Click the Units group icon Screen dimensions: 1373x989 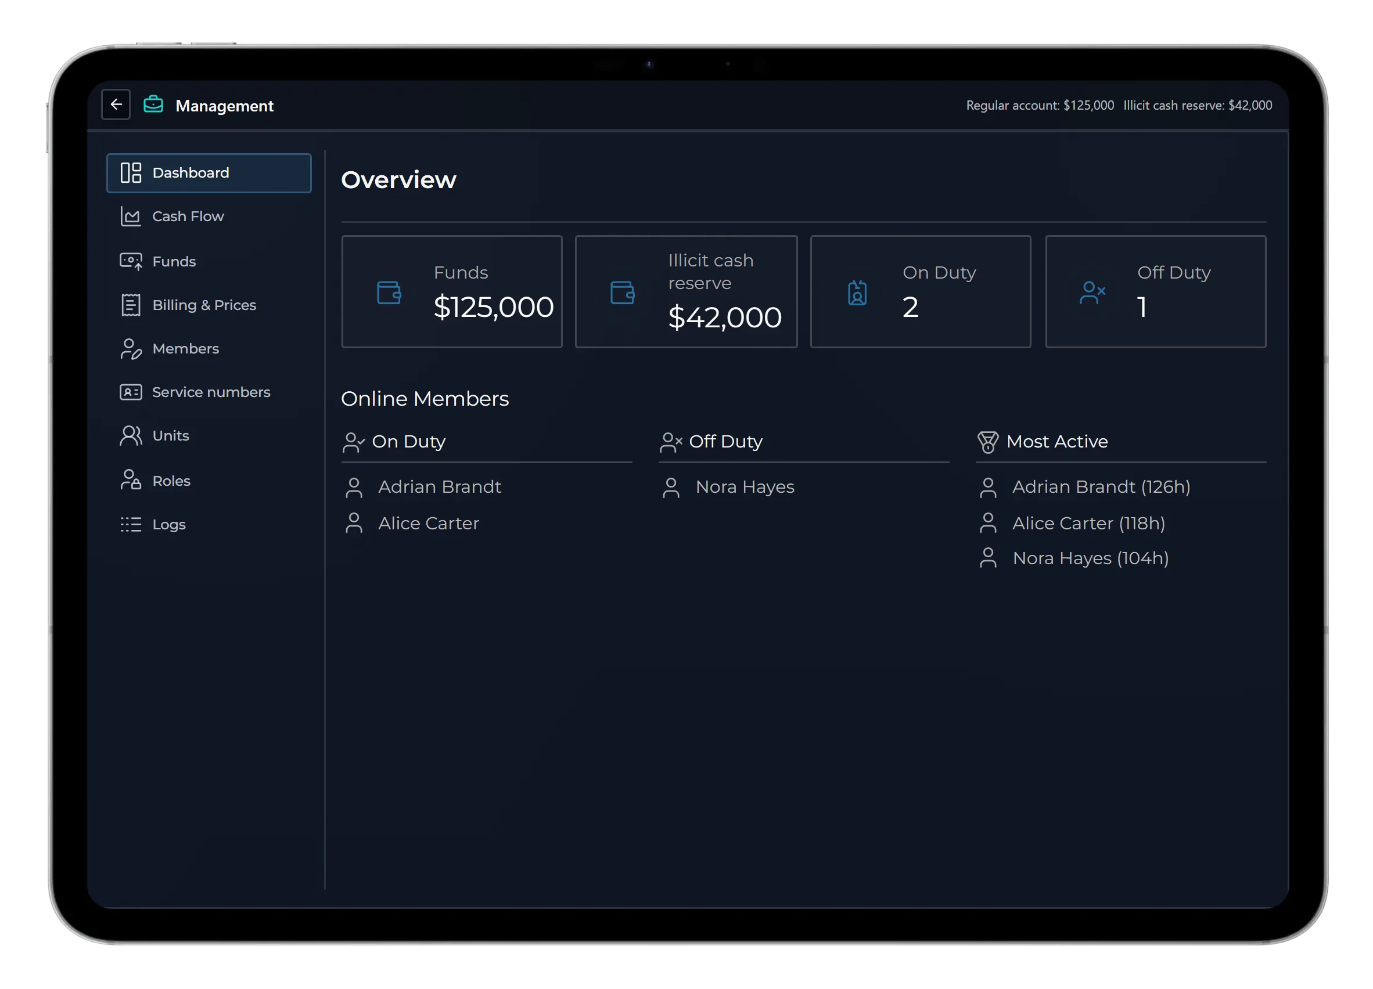pos(131,436)
